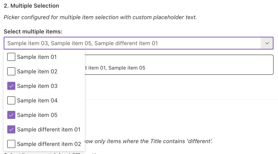The height and width of the screenshot is (154, 278).
Task: Click the 'Sample item 05' list entry text
Action: click(37, 115)
